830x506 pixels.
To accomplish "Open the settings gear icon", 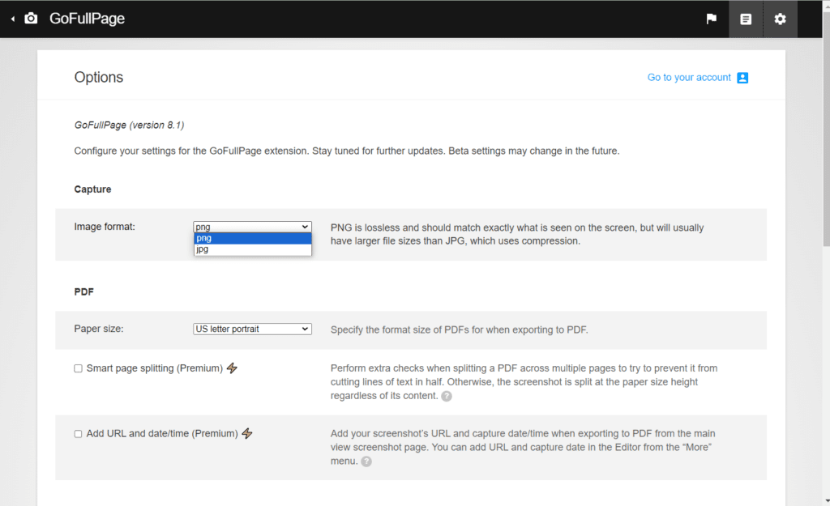I will pos(781,19).
